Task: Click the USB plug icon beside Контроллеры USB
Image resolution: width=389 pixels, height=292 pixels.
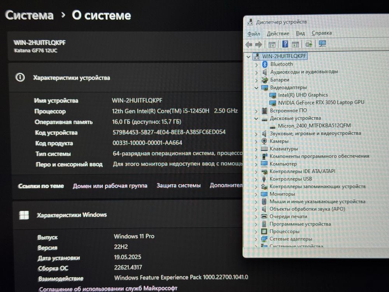Action: pyautogui.click(x=264, y=179)
